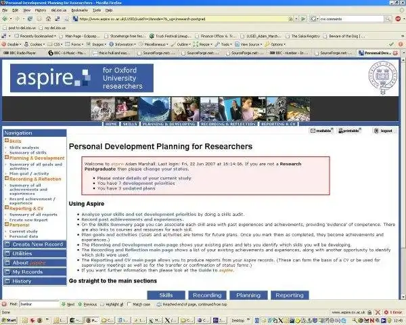Open the Bookmarks menu
Screen dimensions: 406x325
tap(79, 10)
